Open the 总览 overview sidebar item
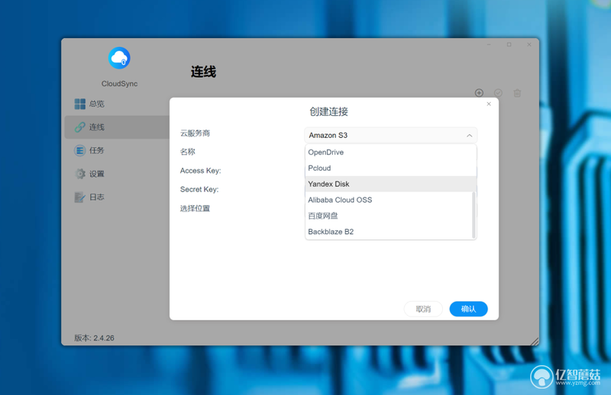The image size is (611, 395). 117,104
